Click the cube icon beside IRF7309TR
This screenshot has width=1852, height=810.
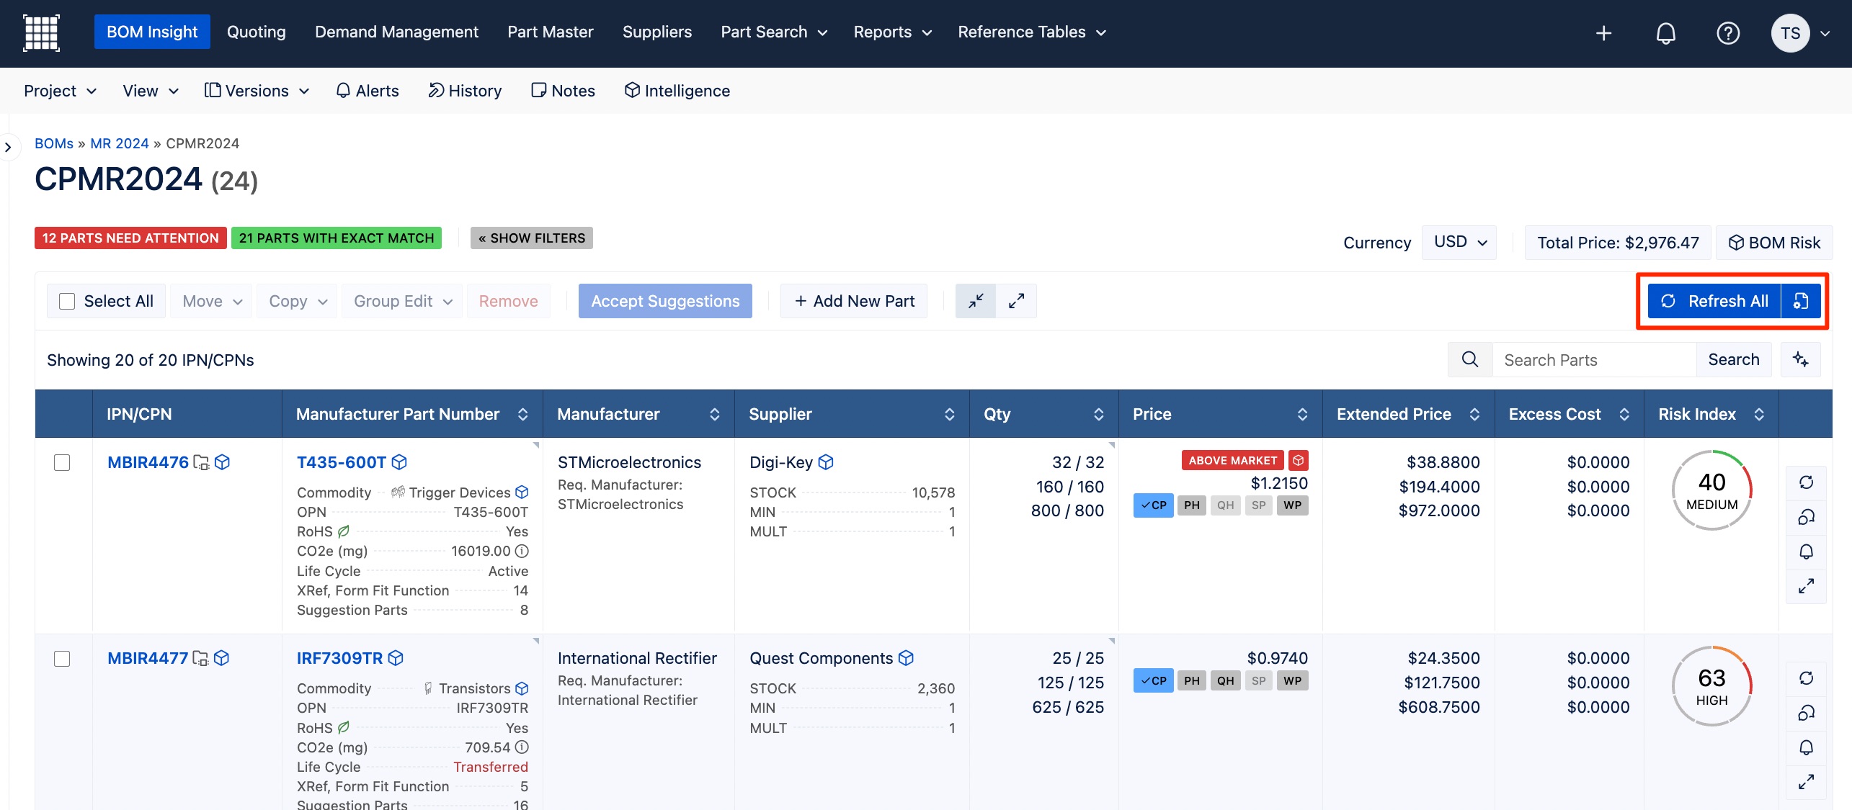[x=396, y=658]
